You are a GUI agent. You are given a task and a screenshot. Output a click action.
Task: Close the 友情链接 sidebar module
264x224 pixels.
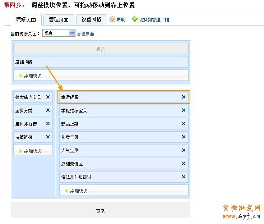(48, 137)
